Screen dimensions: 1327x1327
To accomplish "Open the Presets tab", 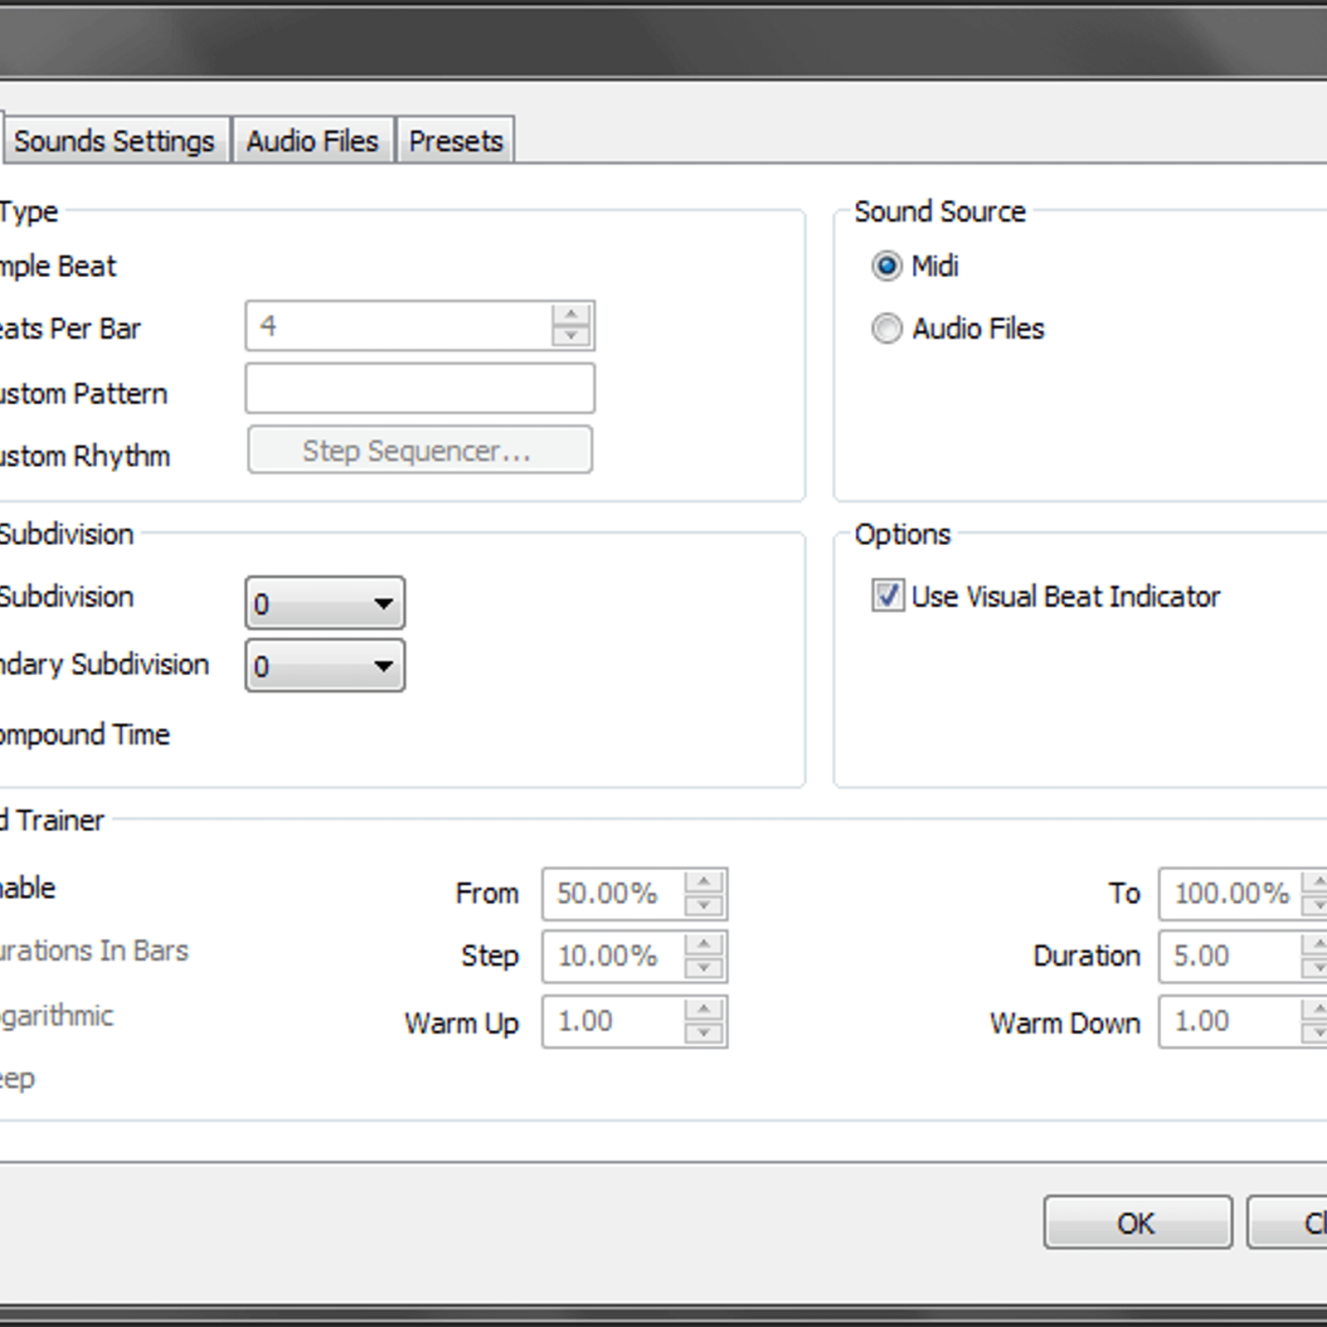I will (x=456, y=141).
